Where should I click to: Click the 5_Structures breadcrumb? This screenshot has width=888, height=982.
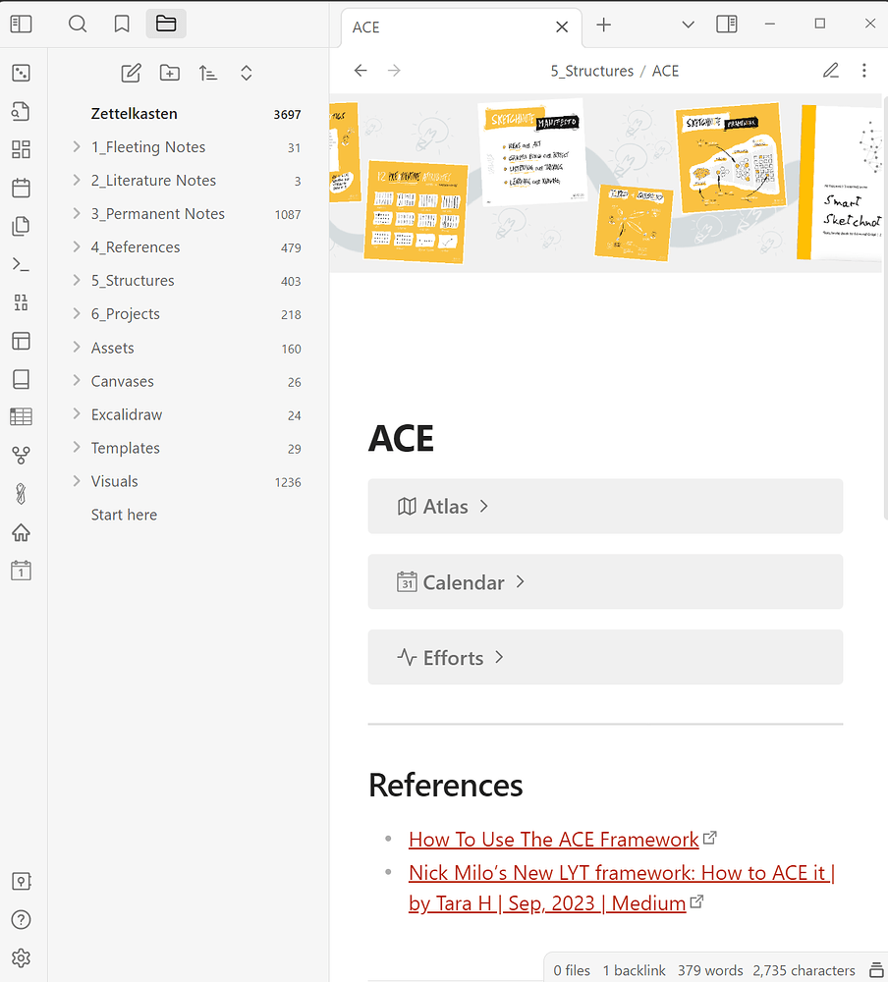(x=591, y=71)
